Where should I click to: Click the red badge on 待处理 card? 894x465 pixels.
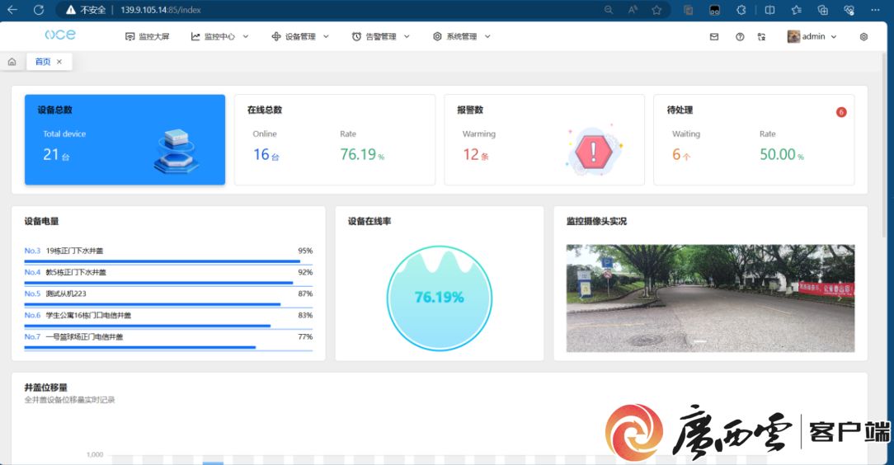(x=841, y=112)
